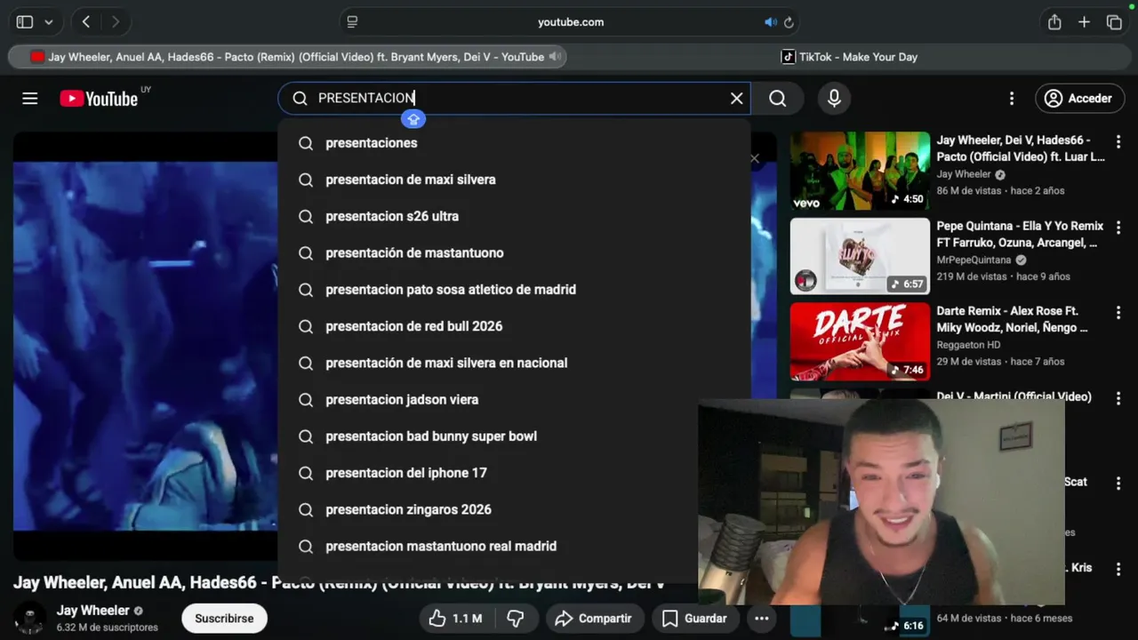Start voice search with the microphone
Viewport: 1138px width, 640px height.
[x=834, y=99]
